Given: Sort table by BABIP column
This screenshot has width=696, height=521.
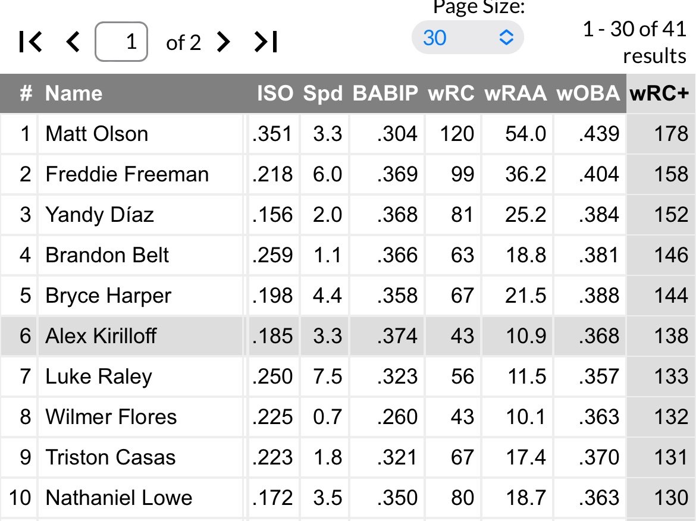Looking at the screenshot, I should 385,93.
